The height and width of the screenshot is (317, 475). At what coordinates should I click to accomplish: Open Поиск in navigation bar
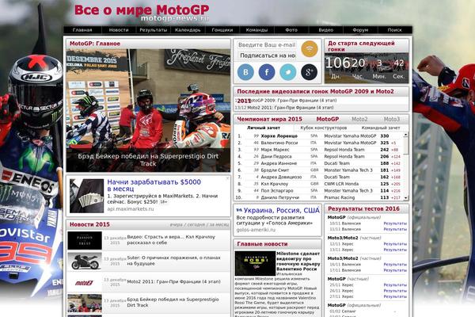[395, 30]
